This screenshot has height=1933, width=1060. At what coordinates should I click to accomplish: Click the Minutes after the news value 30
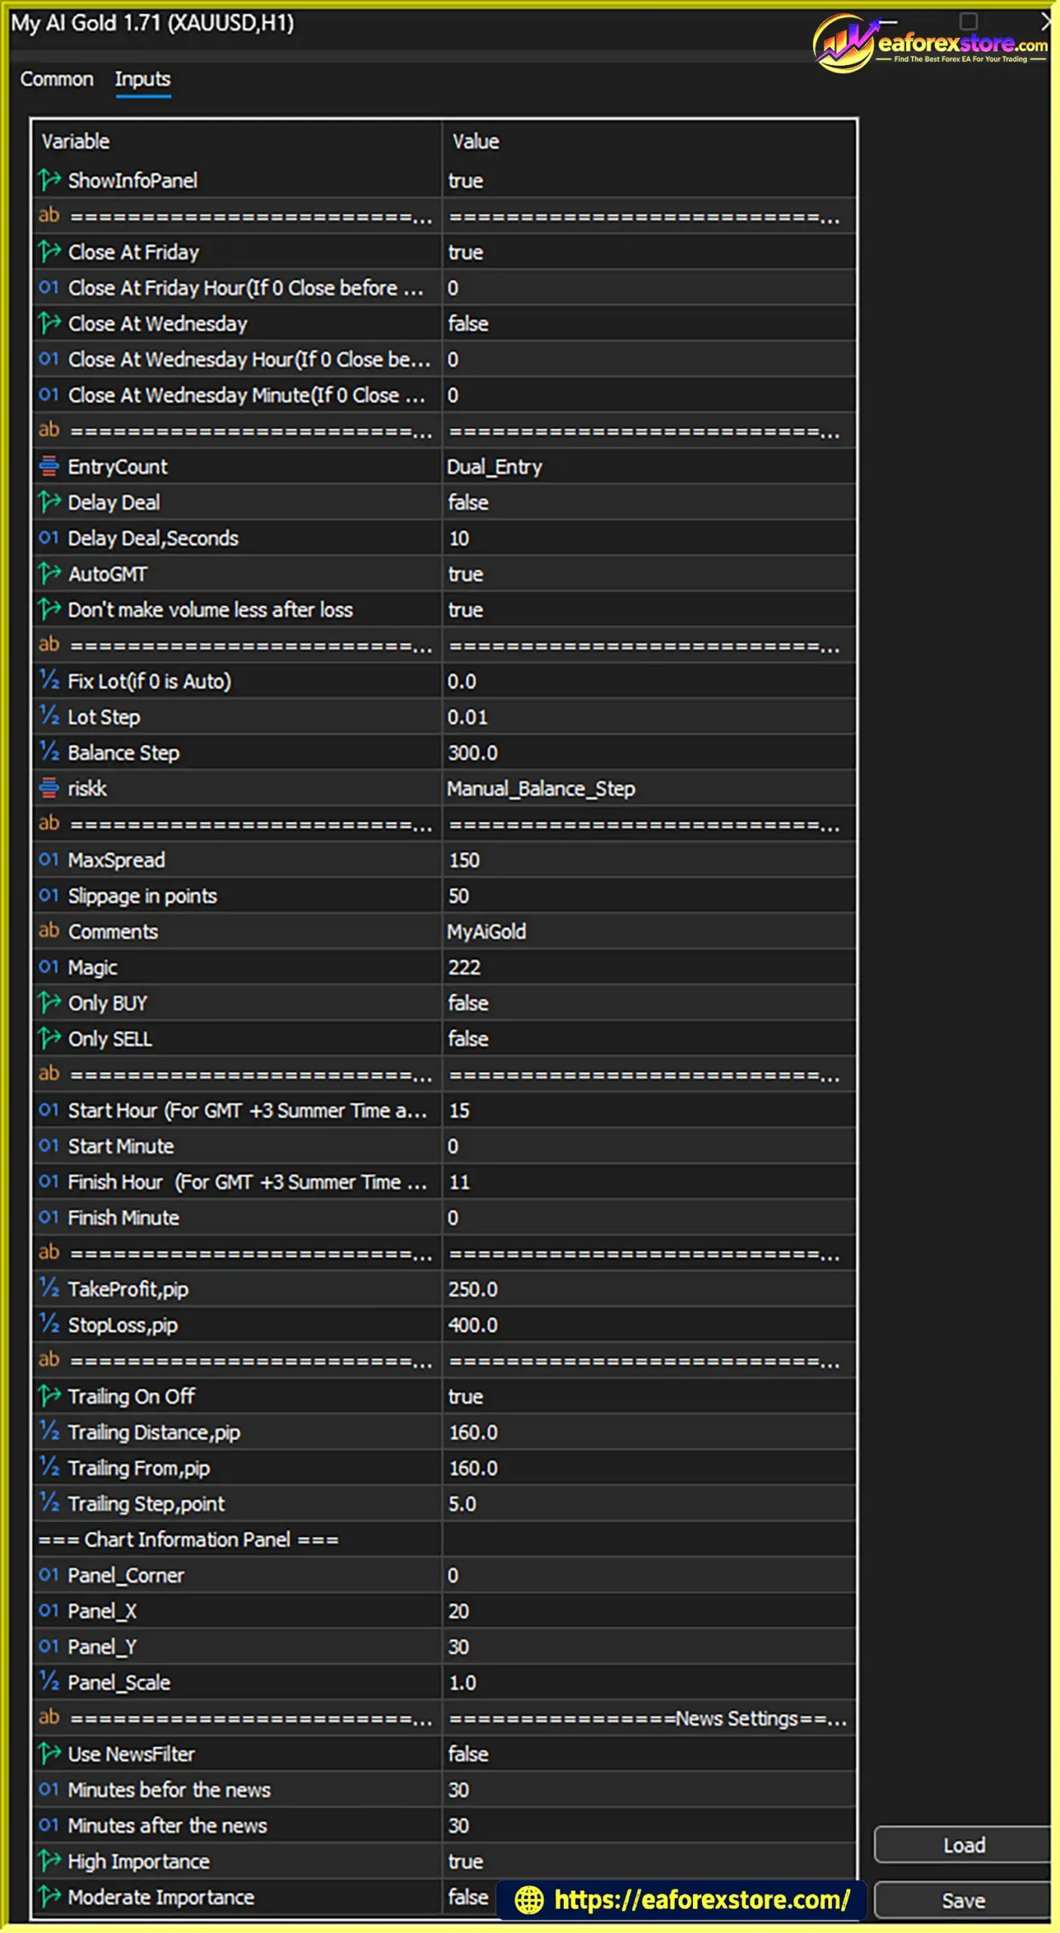pos(459,1826)
